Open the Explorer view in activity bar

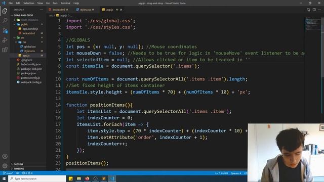point(5,11)
